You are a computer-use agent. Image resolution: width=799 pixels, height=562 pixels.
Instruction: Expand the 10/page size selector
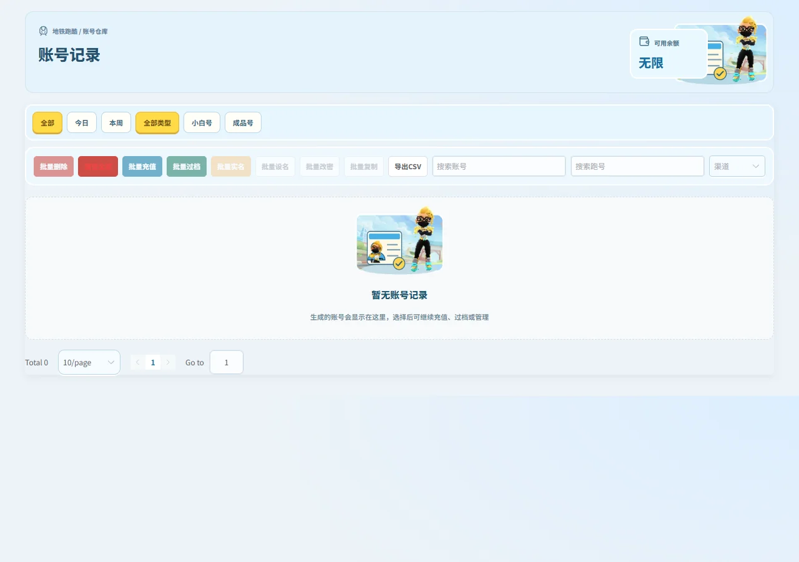pyautogui.click(x=89, y=362)
